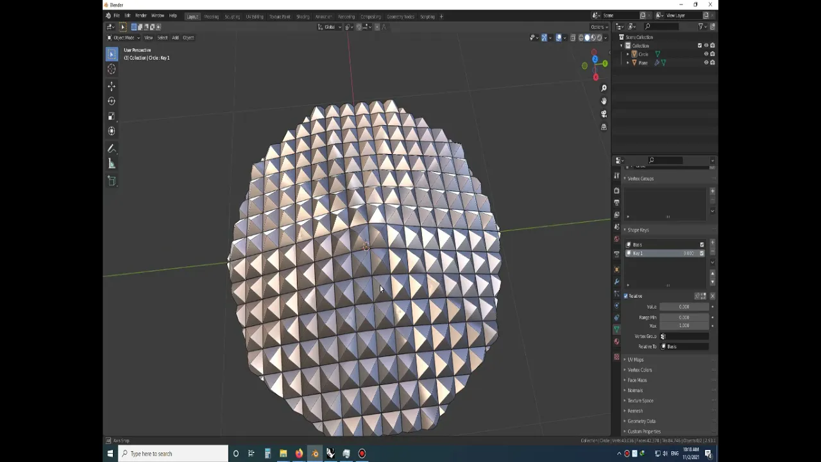The width and height of the screenshot is (821, 462).
Task: Open the Modifiers wrench properties tab
Action: click(x=617, y=281)
